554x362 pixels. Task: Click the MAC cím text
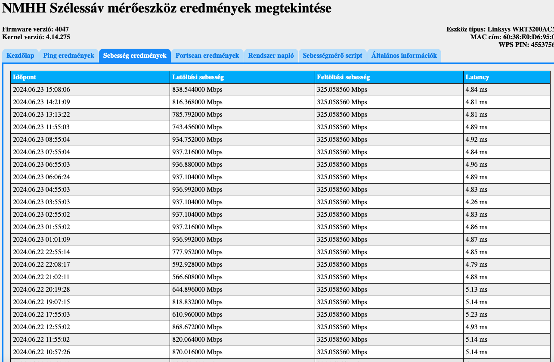point(512,37)
